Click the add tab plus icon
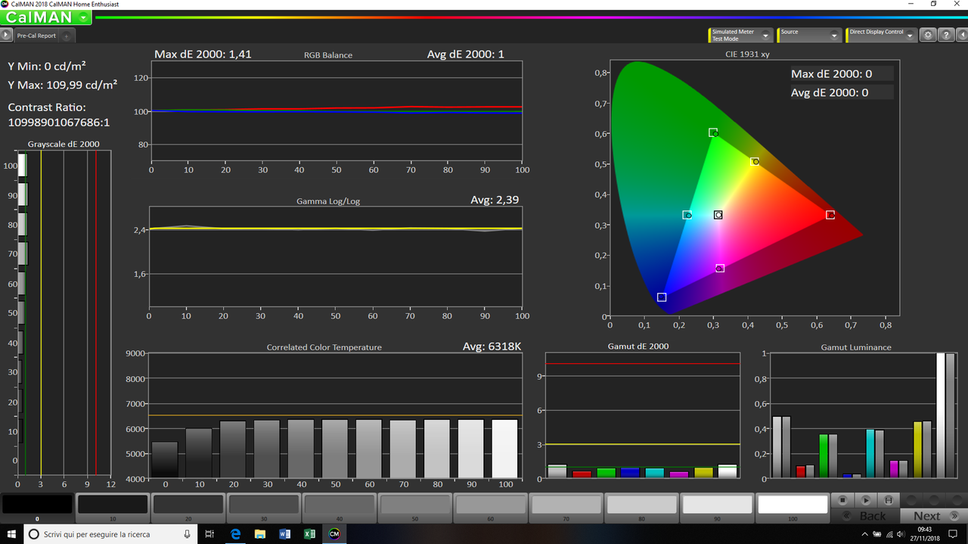The image size is (968, 544). coord(67,36)
